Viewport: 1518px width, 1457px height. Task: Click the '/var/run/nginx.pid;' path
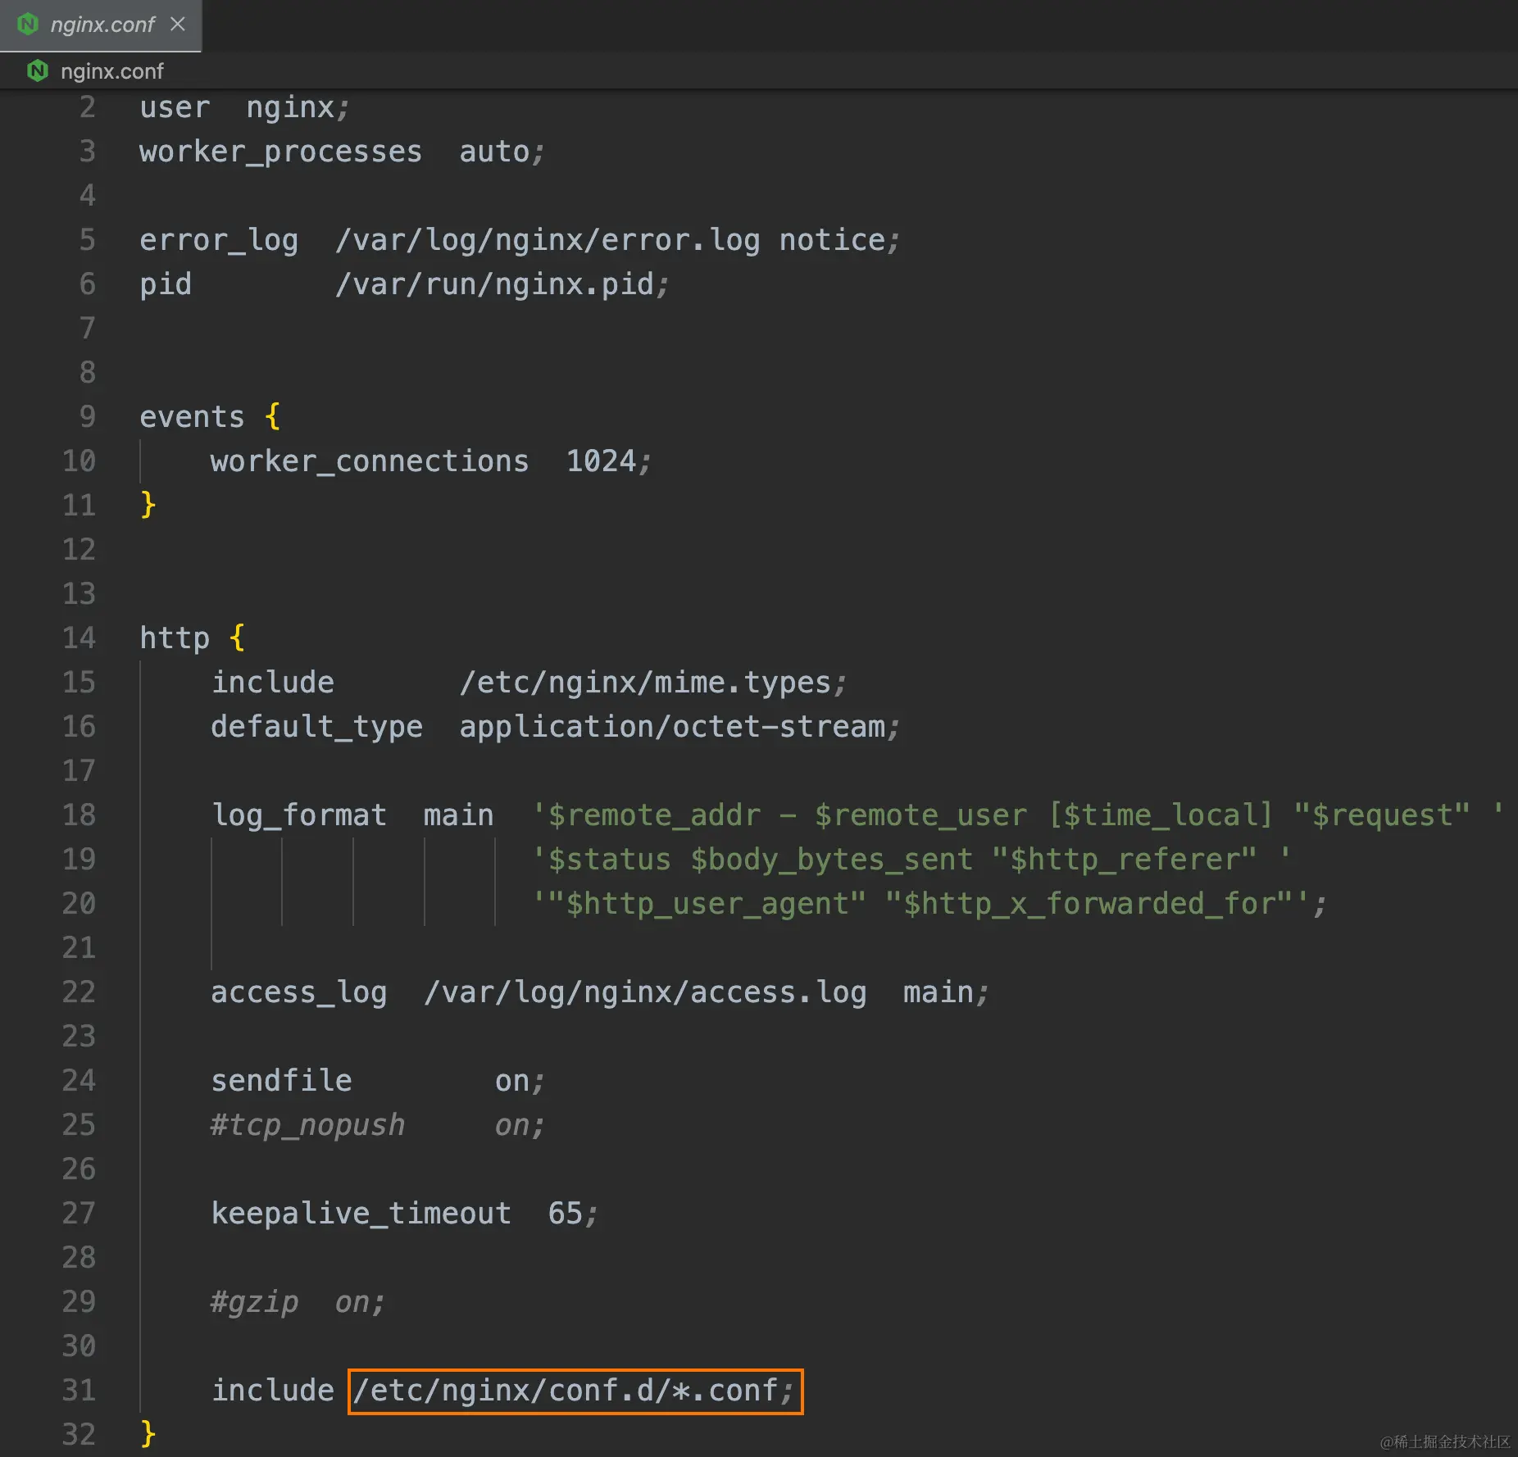pos(502,284)
